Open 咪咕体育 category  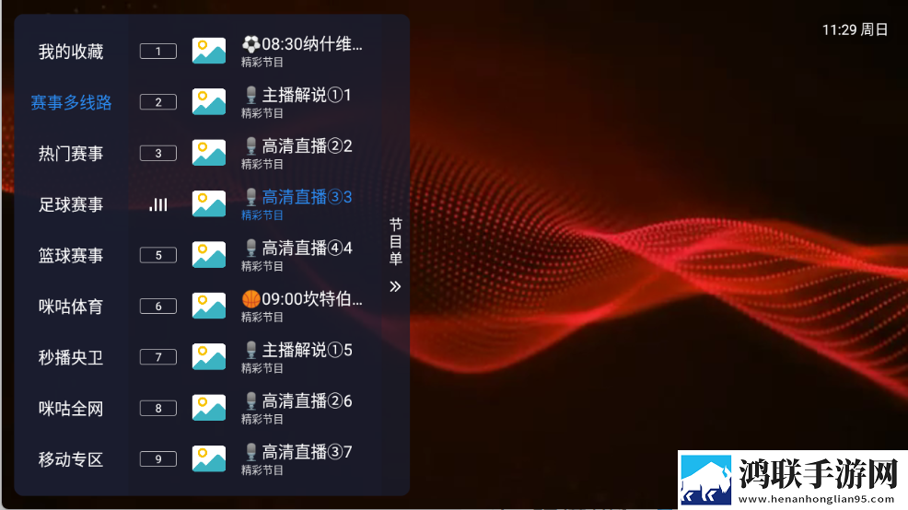[x=71, y=307]
